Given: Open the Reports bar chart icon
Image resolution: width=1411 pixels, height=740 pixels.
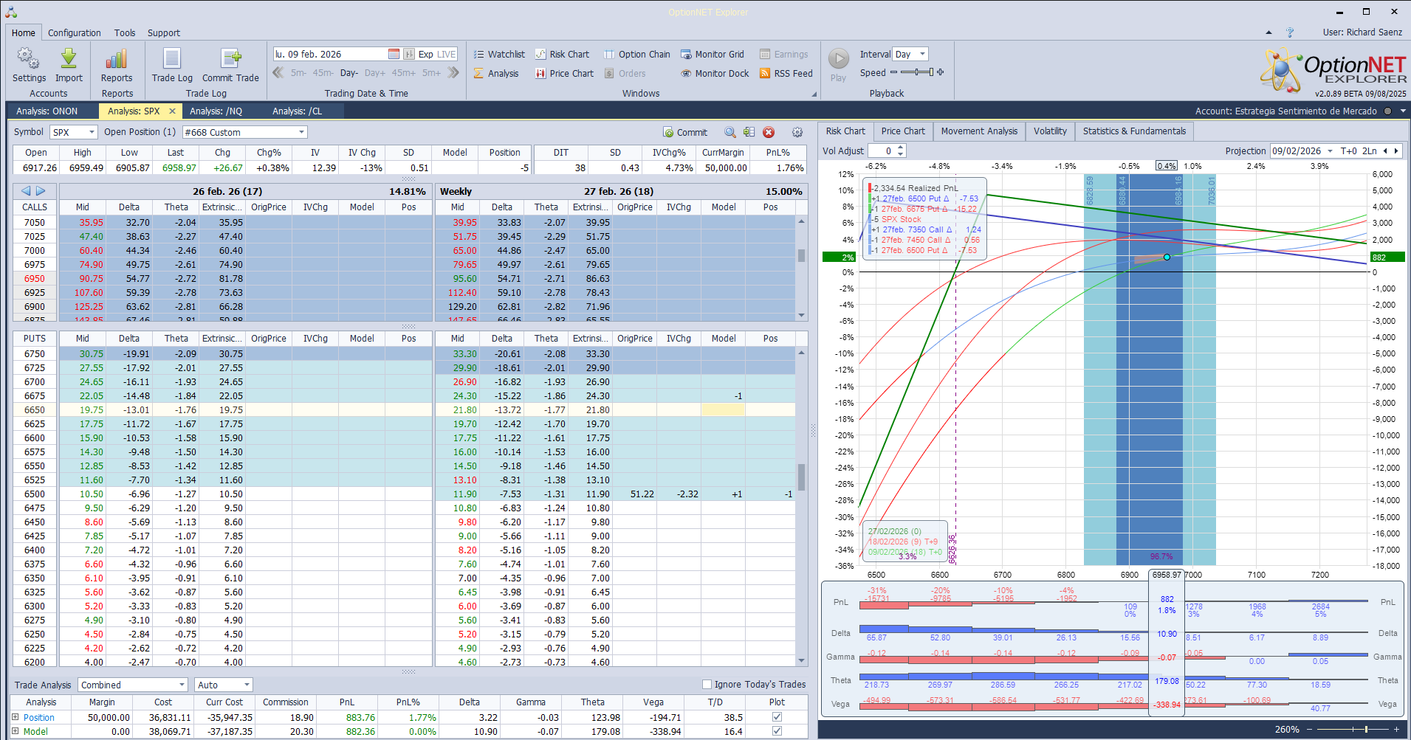Looking at the screenshot, I should point(117,59).
